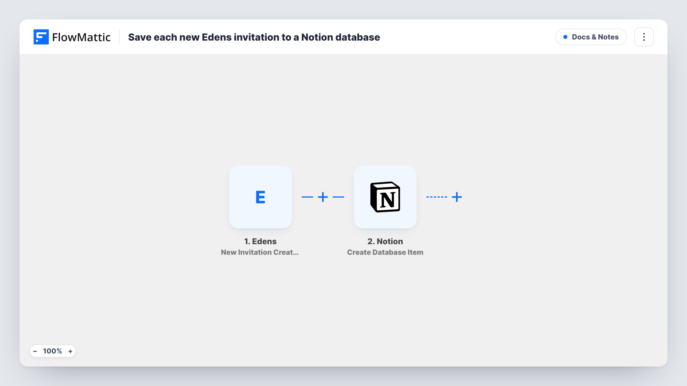Add a new step after Notion
Screen dimensions: 687x386
point(457,197)
